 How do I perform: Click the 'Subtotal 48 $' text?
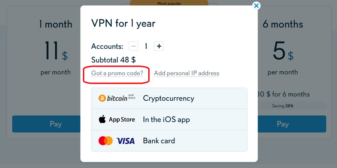pos(113,60)
